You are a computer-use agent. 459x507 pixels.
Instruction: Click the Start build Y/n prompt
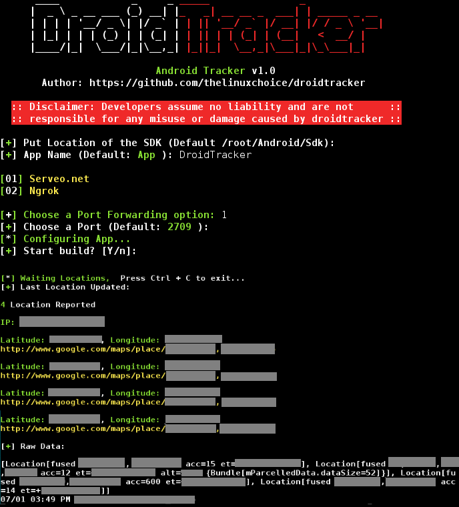coord(79,251)
